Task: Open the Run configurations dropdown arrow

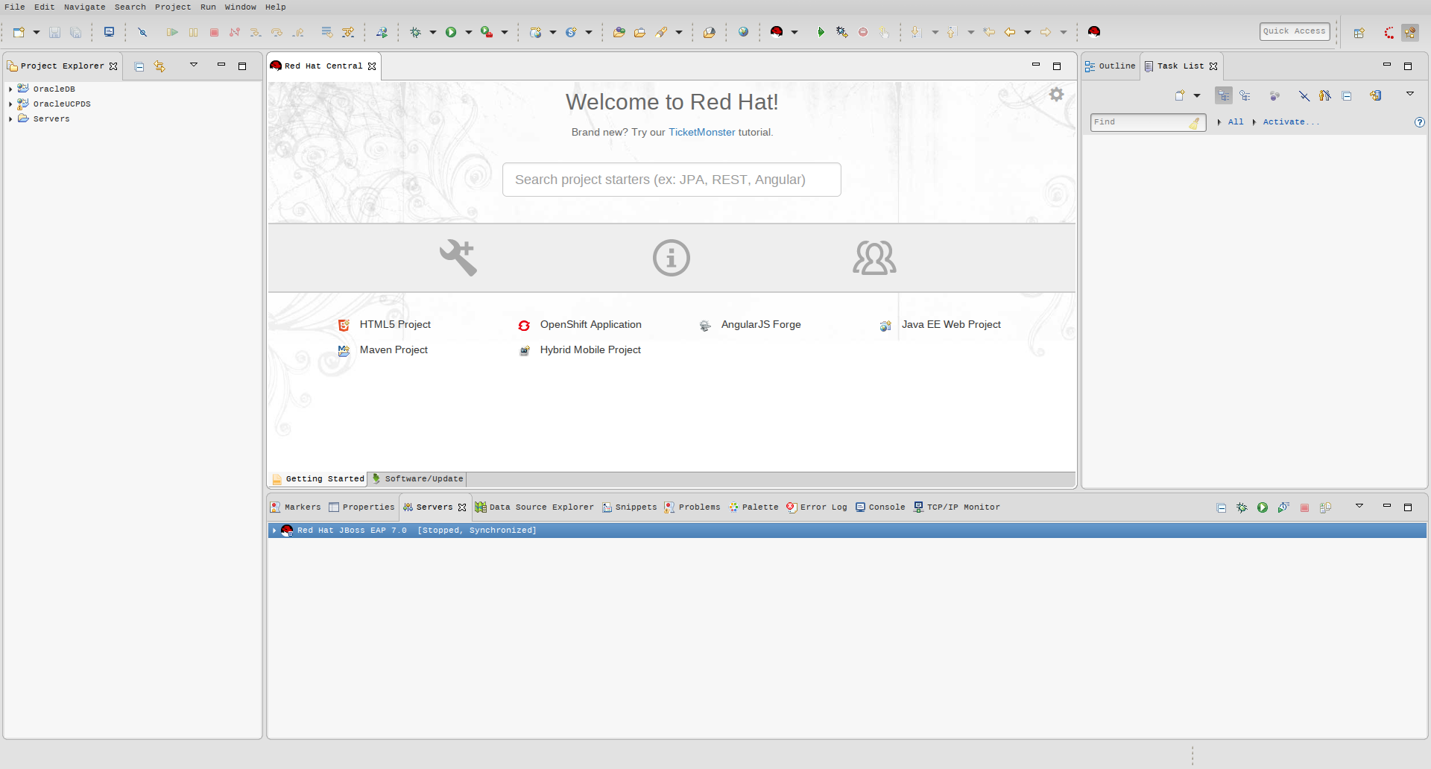Action: (468, 32)
